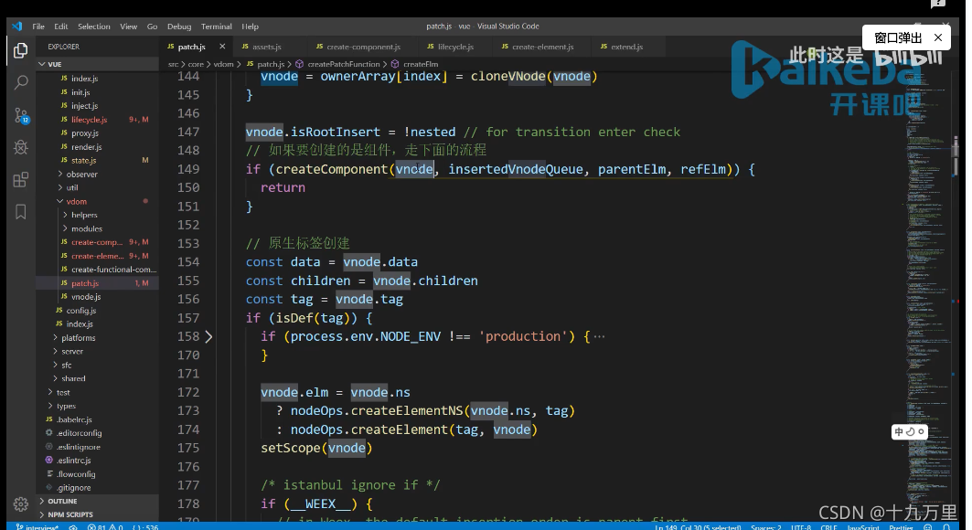972x530 pixels.
Task: Click createElm in the breadcrumb
Action: click(x=421, y=64)
